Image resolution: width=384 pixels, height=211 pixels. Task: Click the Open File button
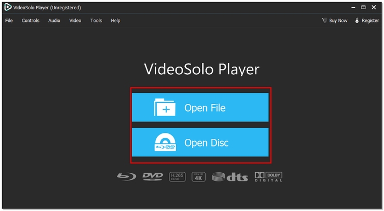[x=200, y=107]
